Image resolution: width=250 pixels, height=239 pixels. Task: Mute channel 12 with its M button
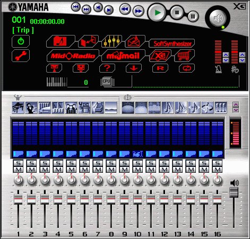(x=164, y=170)
